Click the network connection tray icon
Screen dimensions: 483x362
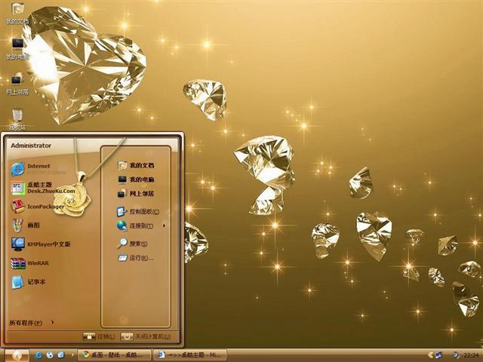tap(439, 355)
